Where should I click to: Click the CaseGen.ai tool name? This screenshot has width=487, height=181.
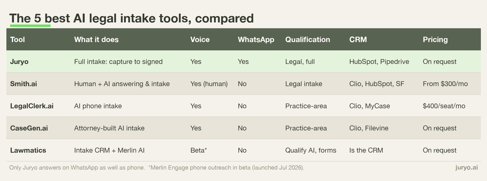pos(29,128)
